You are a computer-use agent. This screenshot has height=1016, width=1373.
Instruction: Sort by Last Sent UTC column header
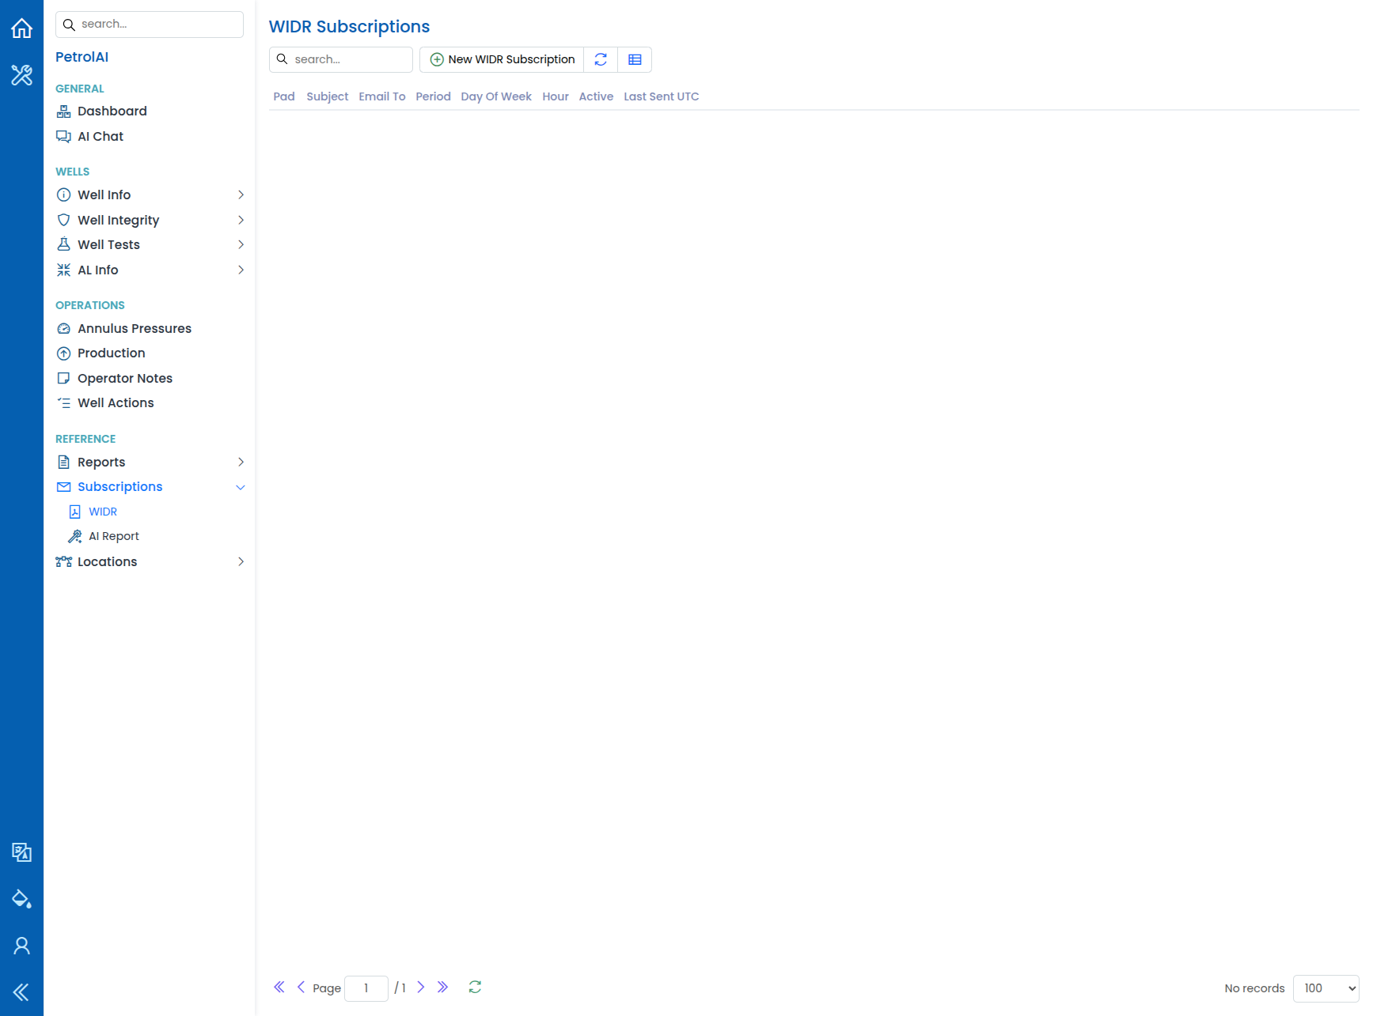tap(662, 96)
